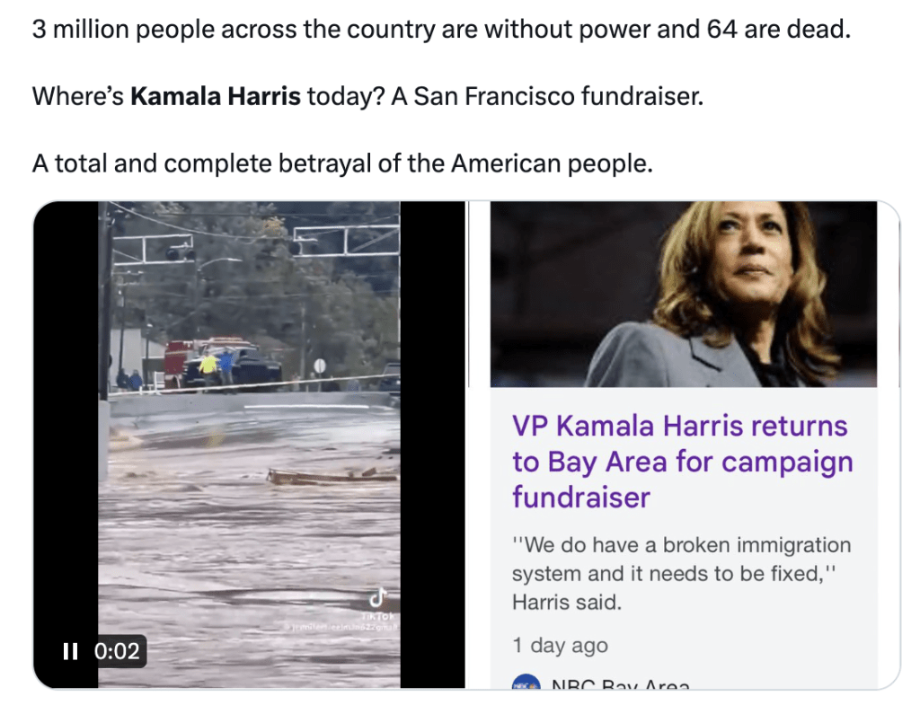Click the "1 day ago" timestamp
The width and height of the screenshot is (920, 705).
tap(560, 645)
